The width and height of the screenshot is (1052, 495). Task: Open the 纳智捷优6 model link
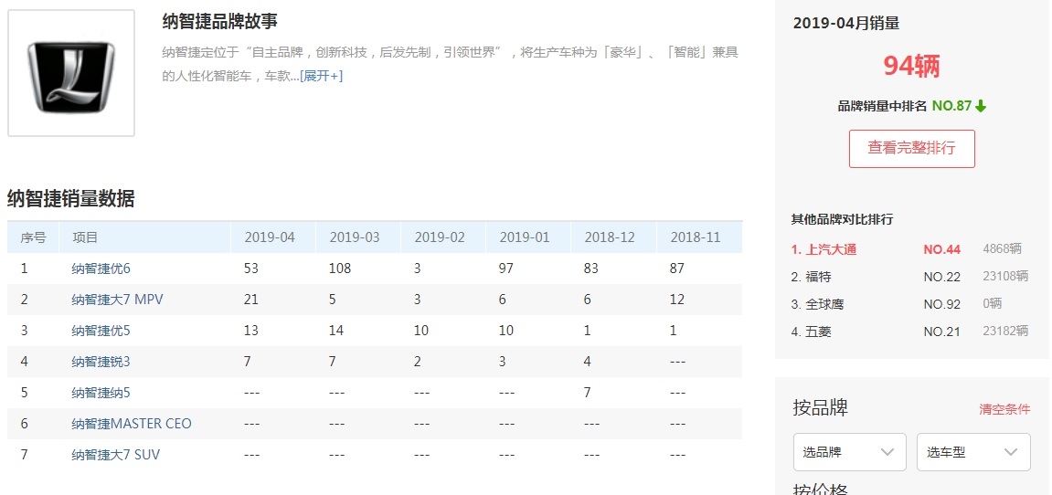(101, 269)
